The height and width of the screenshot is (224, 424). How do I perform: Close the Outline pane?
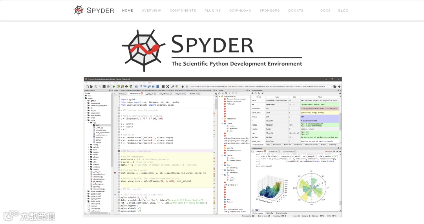[x=249, y=90]
